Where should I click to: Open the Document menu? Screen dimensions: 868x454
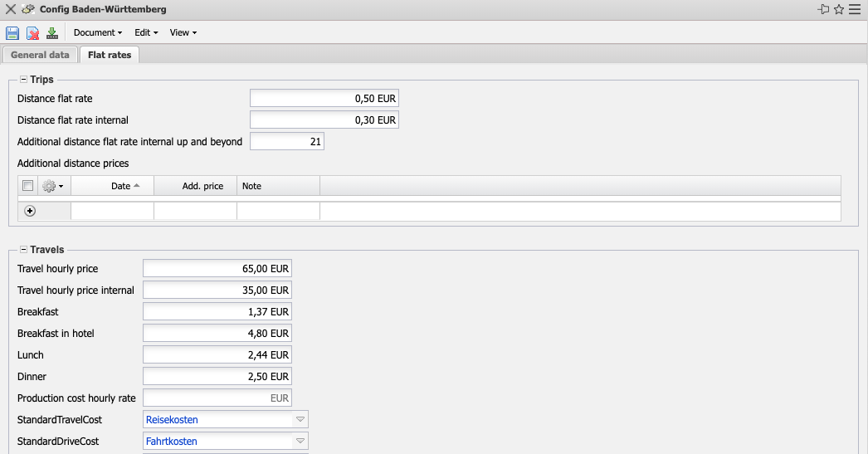(x=97, y=33)
